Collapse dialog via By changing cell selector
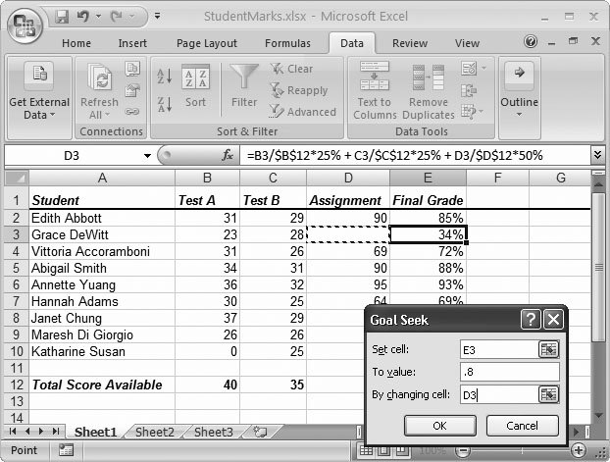This screenshot has height=462, width=610. 548,394
